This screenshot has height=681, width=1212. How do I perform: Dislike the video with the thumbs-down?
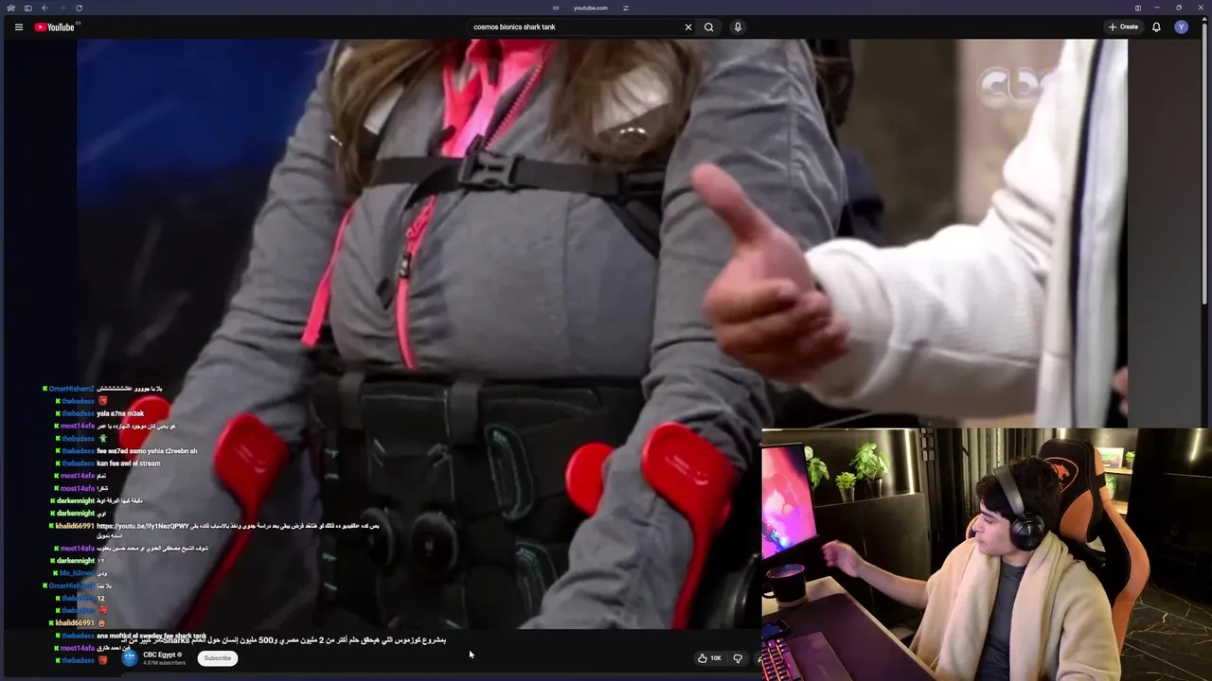click(738, 658)
